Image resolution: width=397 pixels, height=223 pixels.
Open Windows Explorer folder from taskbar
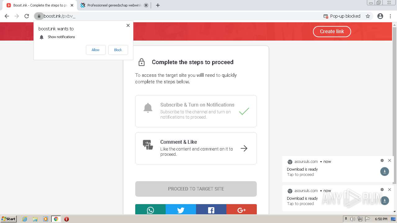coord(35,219)
